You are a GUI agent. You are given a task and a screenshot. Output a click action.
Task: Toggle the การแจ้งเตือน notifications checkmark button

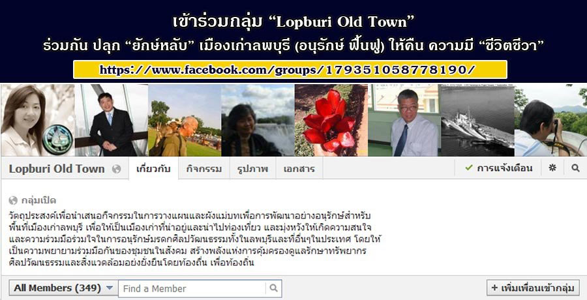[x=499, y=168]
